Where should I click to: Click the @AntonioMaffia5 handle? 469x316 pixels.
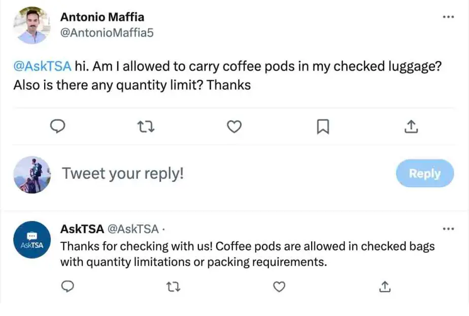click(107, 33)
